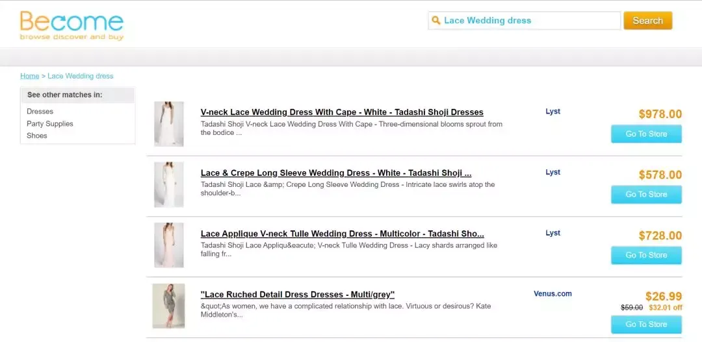Open Lace & Crepe Long Sleeve Wedding Dress title
This screenshot has height=342, width=702.
tap(336, 173)
